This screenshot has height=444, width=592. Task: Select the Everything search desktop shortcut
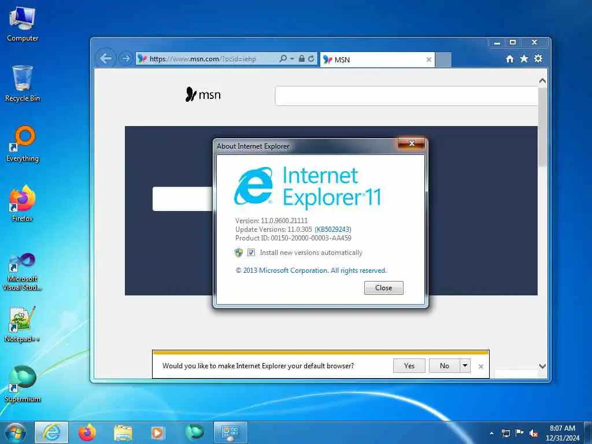[x=23, y=144]
